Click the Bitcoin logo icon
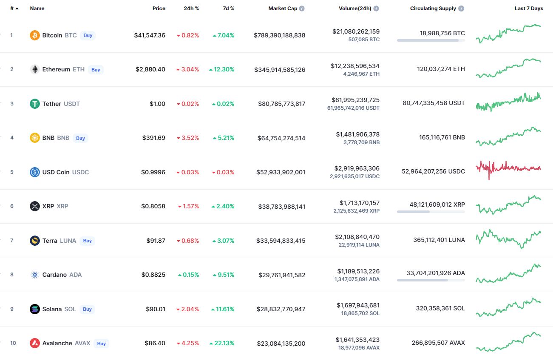This screenshot has height=358, width=553. (x=35, y=35)
